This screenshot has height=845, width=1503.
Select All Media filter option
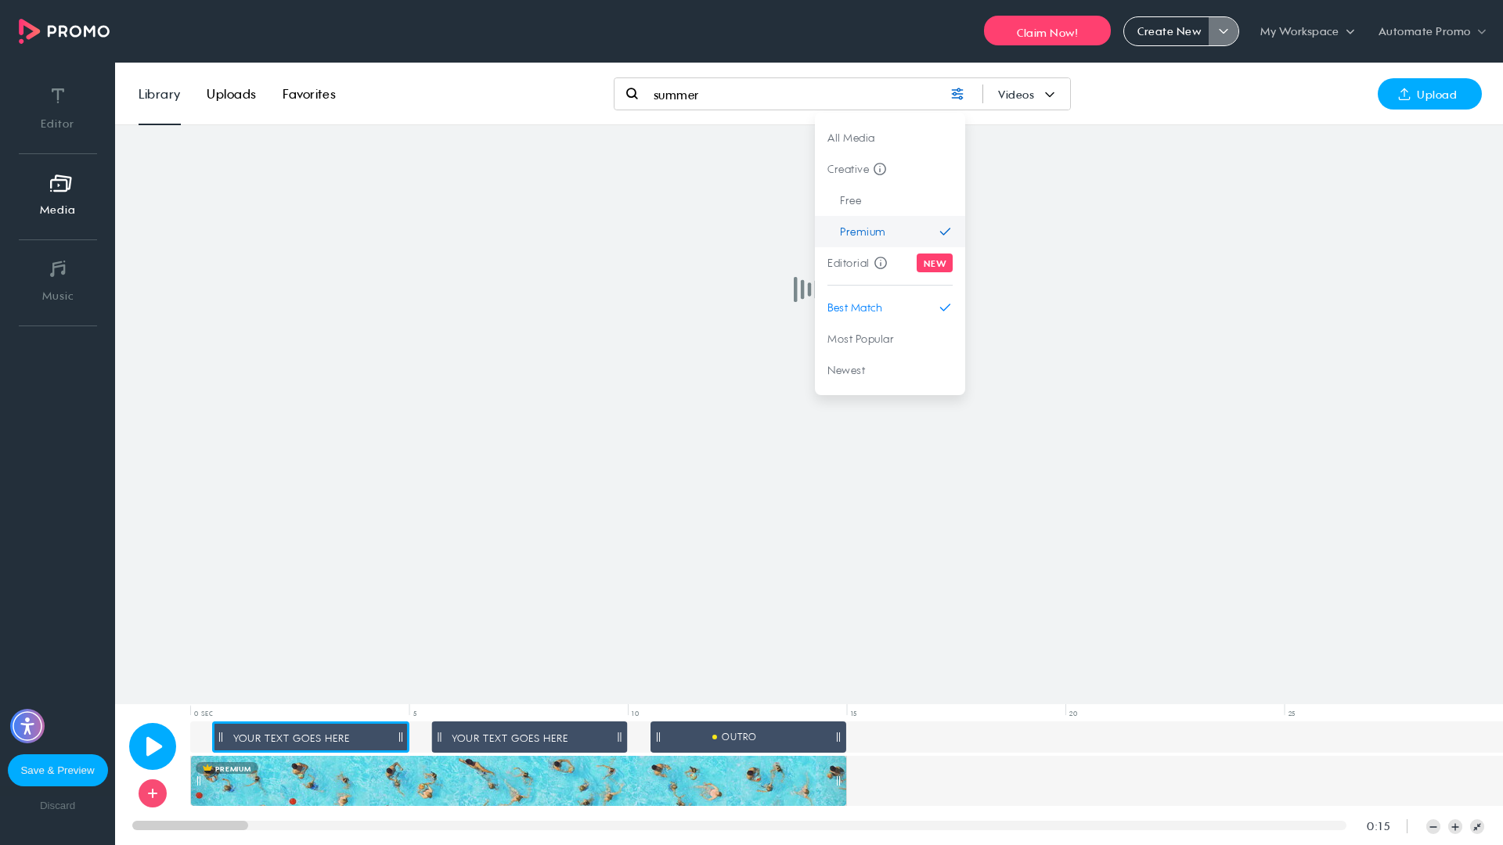point(890,138)
